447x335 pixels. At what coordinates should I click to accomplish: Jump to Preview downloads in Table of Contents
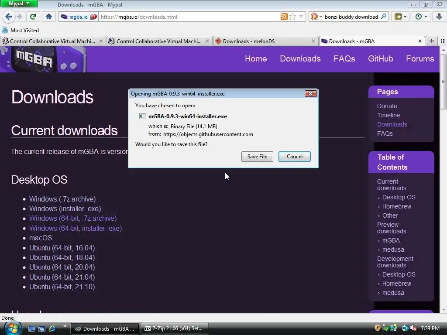point(392,228)
